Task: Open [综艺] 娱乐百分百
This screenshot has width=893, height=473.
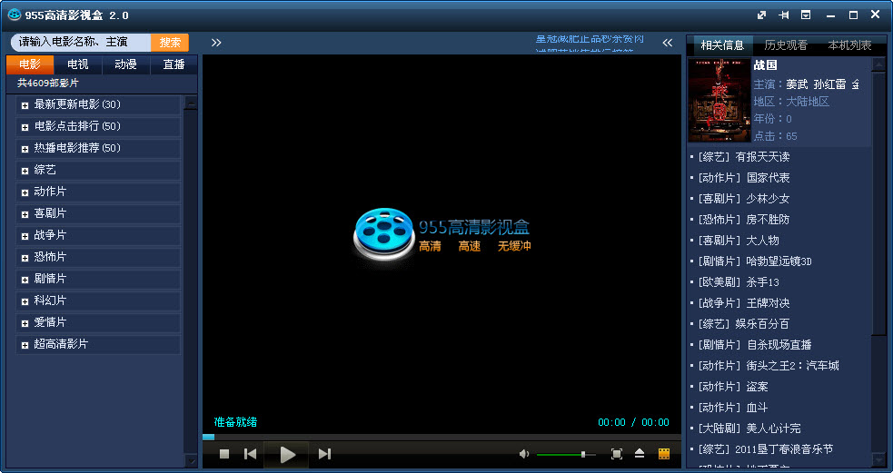Action: [744, 324]
